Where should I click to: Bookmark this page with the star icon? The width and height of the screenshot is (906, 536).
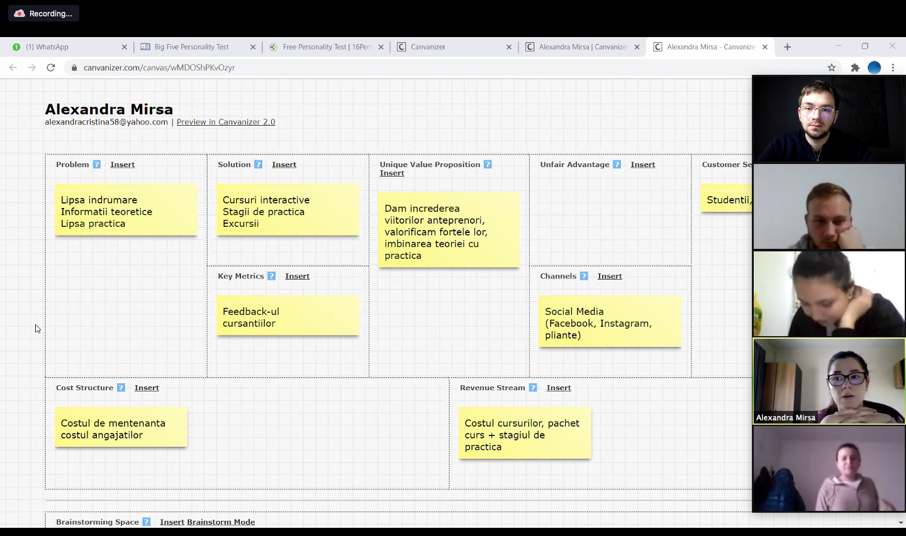pos(831,68)
